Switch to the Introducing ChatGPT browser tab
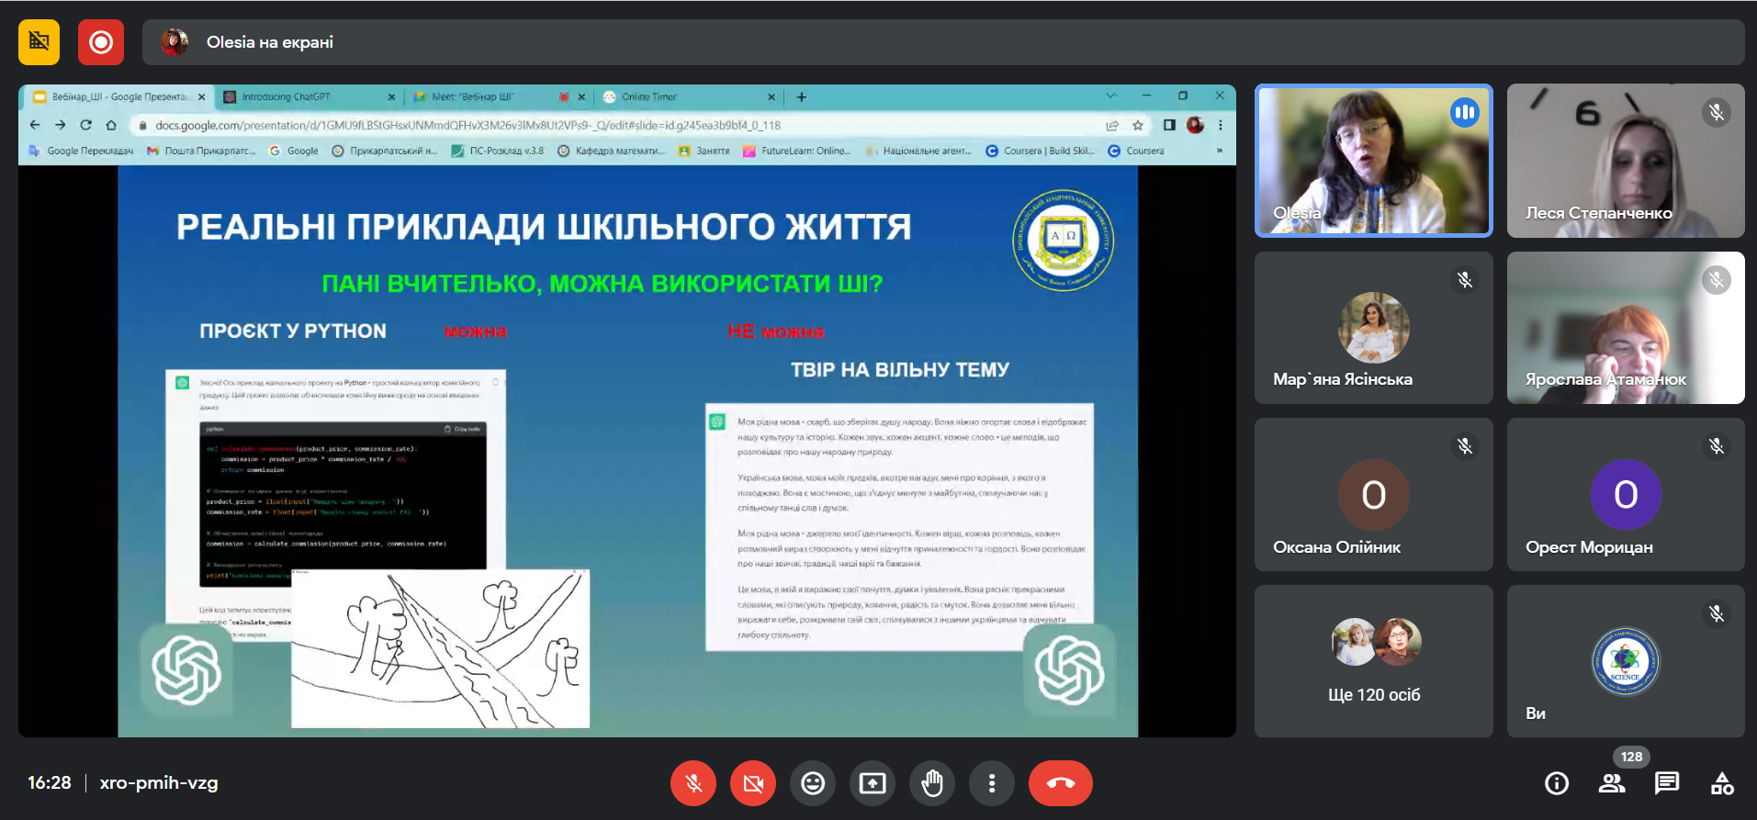The width and height of the screenshot is (1757, 820). coord(303,96)
